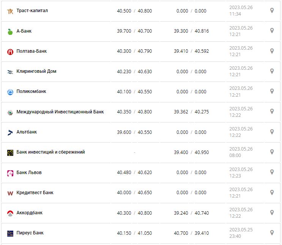Open the location pin for А-Банк
The height and width of the screenshot is (245, 282).
(272, 31)
